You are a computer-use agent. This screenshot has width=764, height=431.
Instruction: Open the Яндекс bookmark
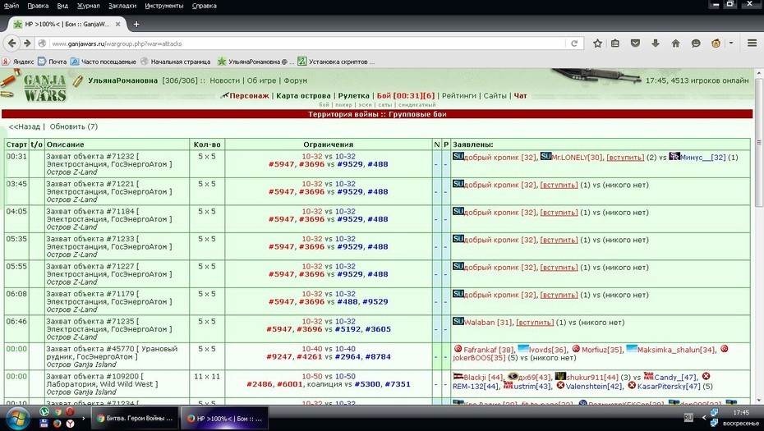pyautogui.click(x=18, y=62)
